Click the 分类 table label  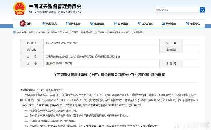coord(171,43)
